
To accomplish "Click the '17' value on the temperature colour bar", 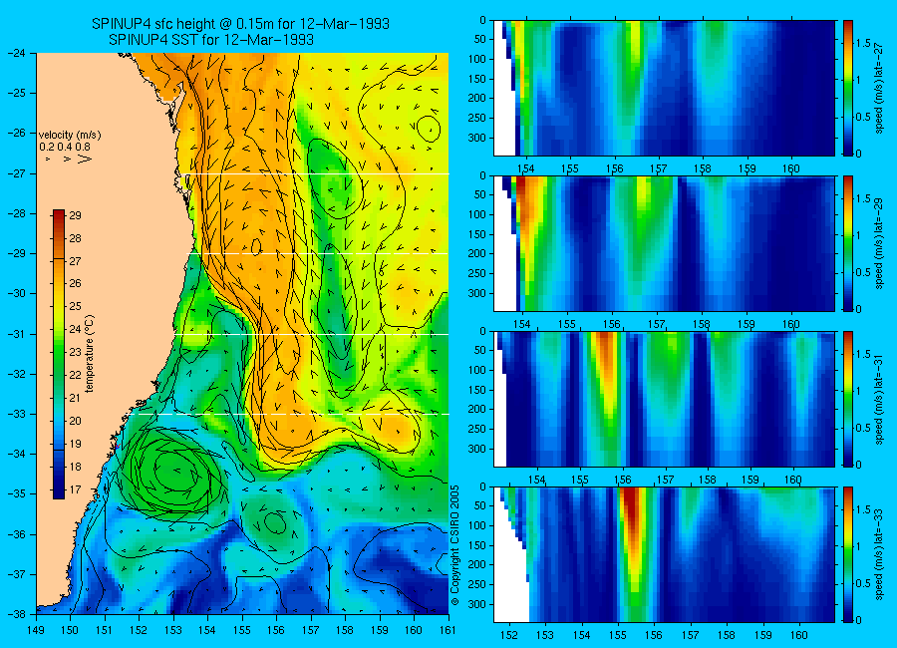I will pyautogui.click(x=75, y=490).
